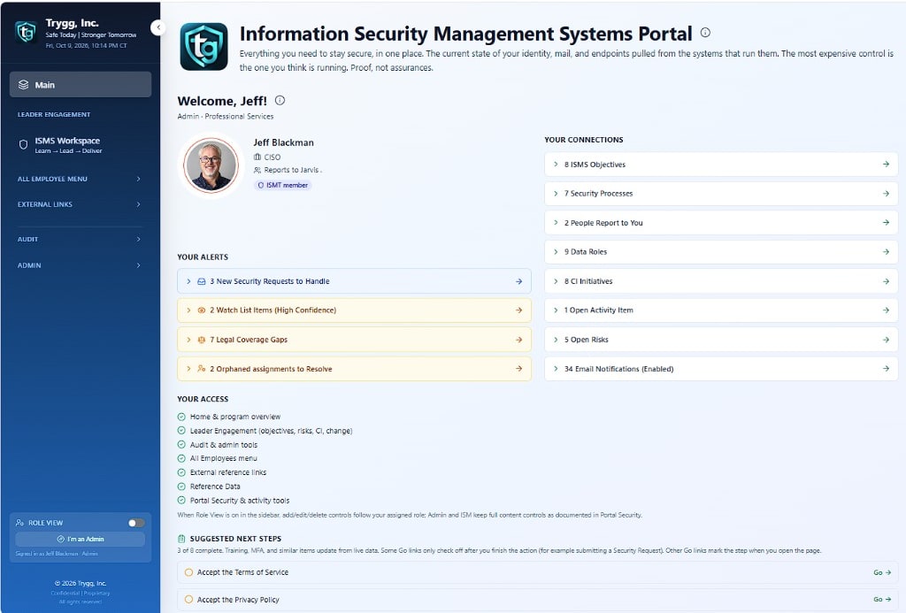This screenshot has width=906, height=613.
Task: Click the 2 Watch List Items alert text
Action: (x=273, y=310)
